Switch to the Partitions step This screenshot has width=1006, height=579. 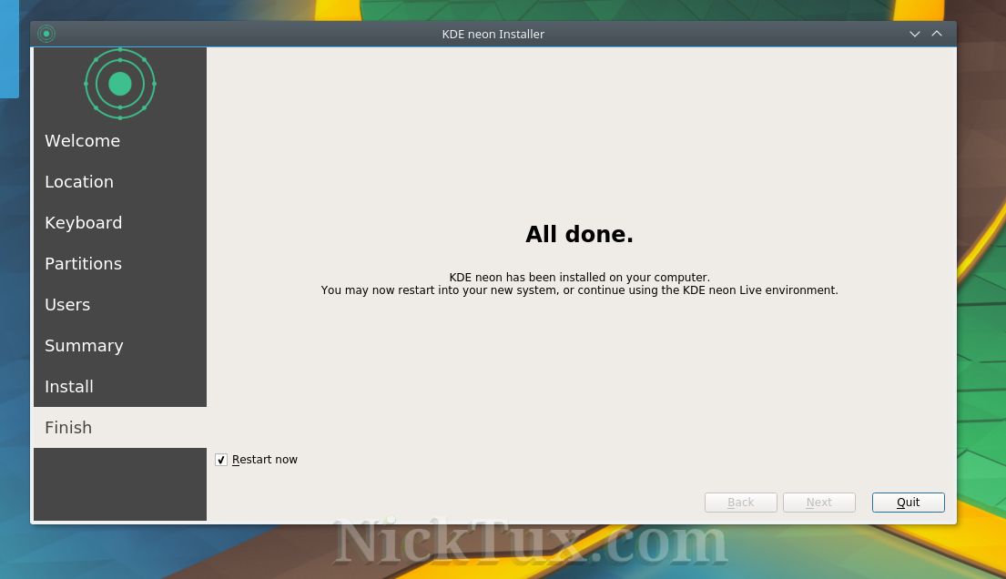click(x=83, y=264)
